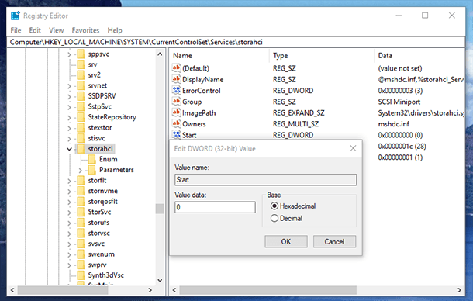Click the Parameters subkey folder icon
This screenshot has height=301, width=473.
92,170
